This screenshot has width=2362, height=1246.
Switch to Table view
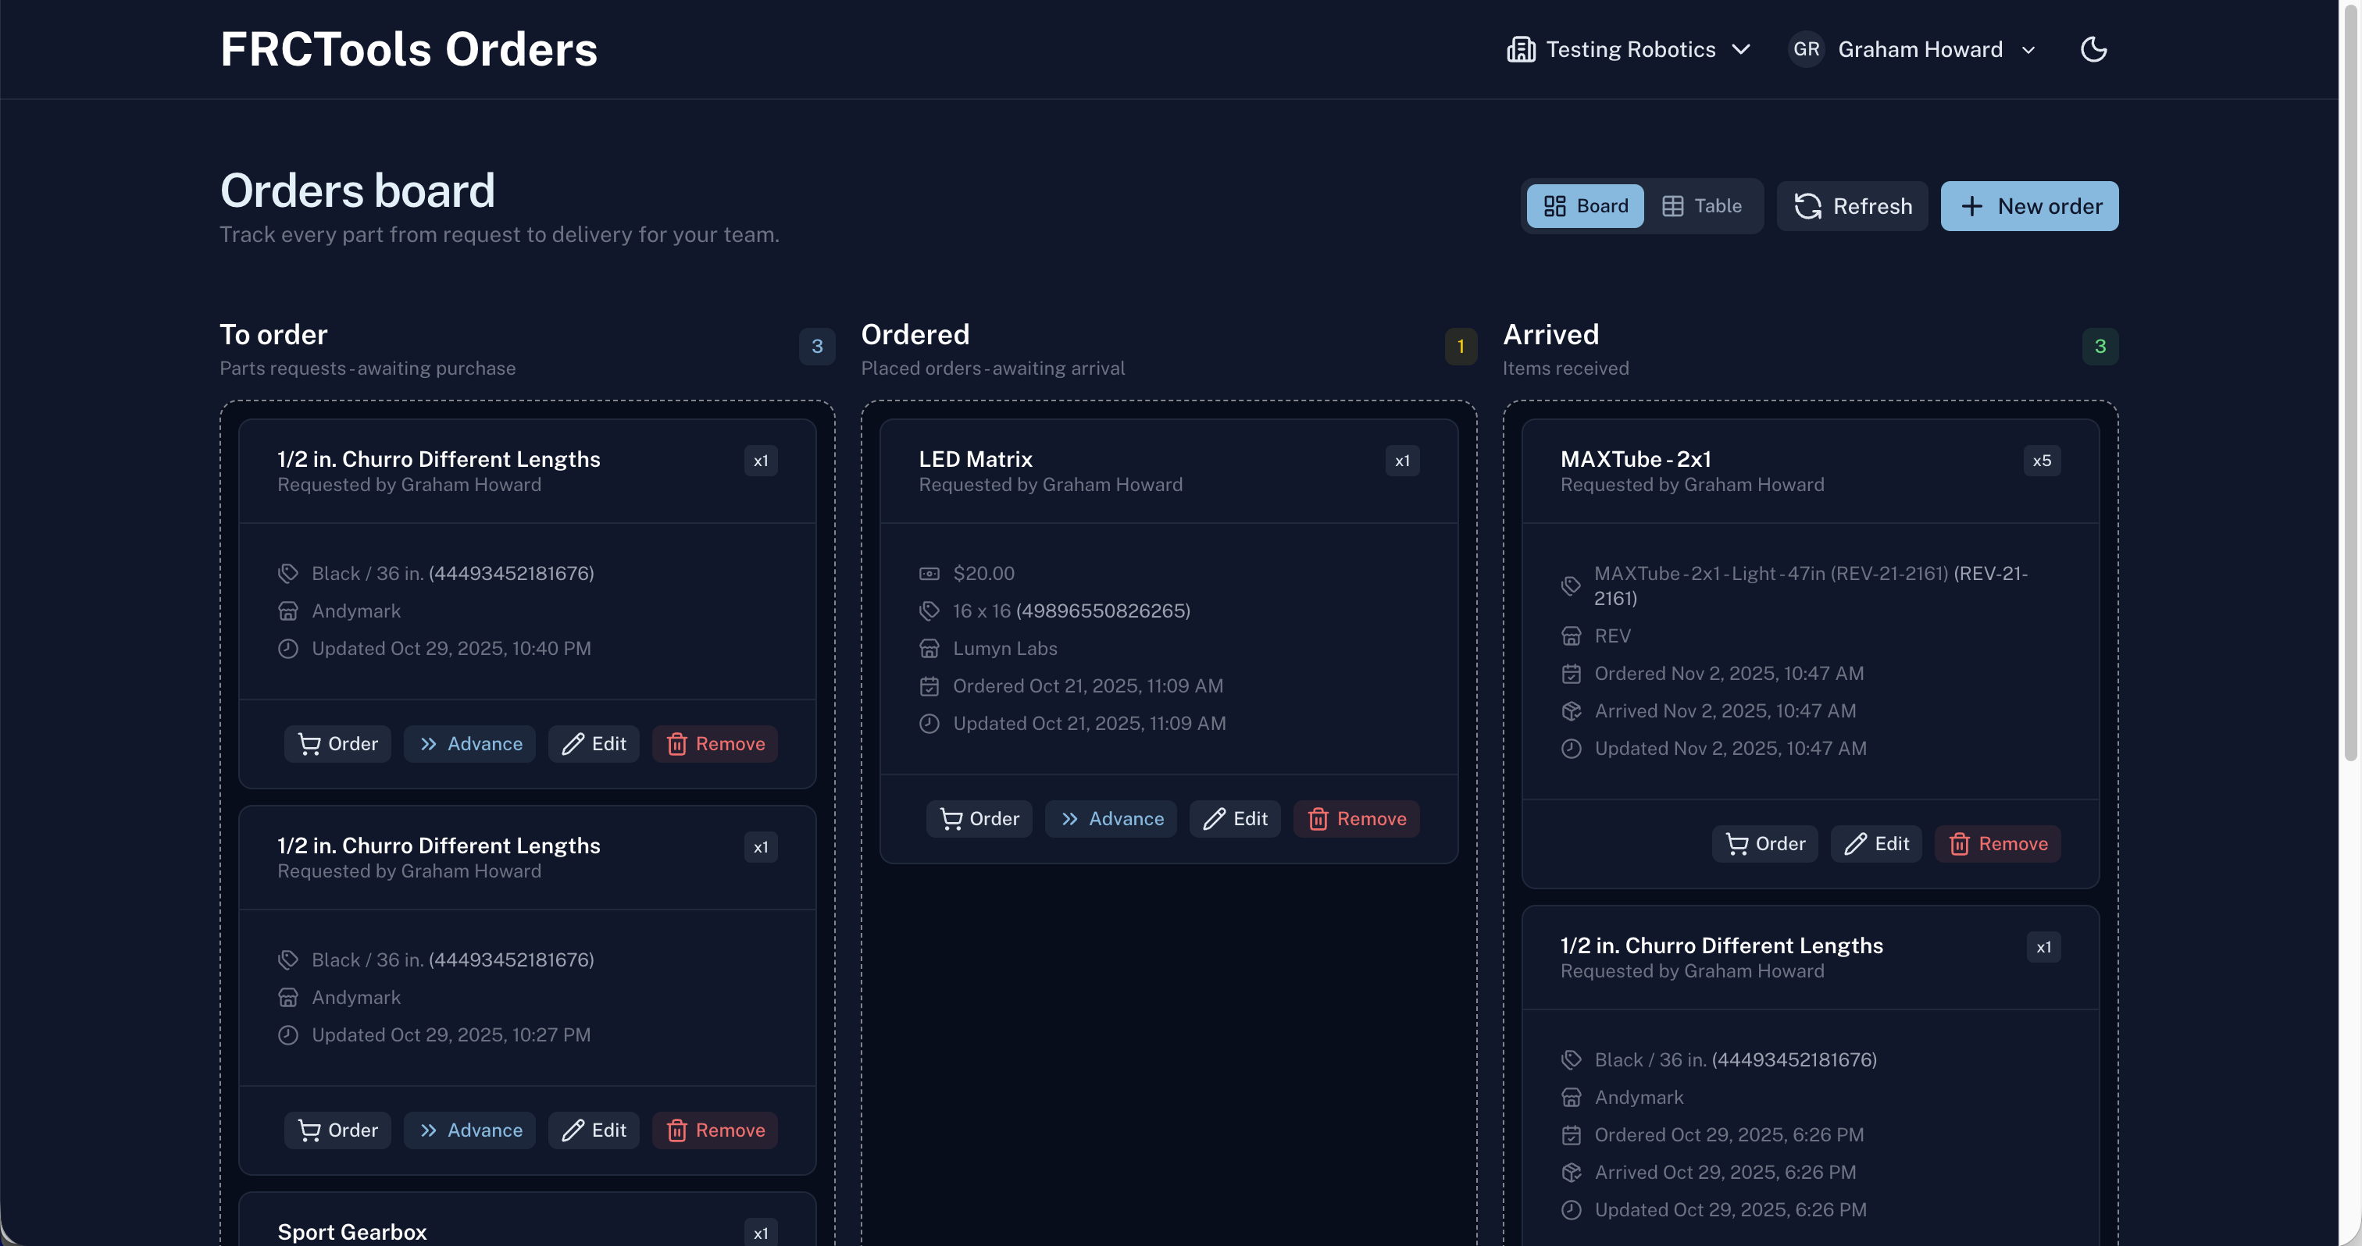(x=1702, y=206)
